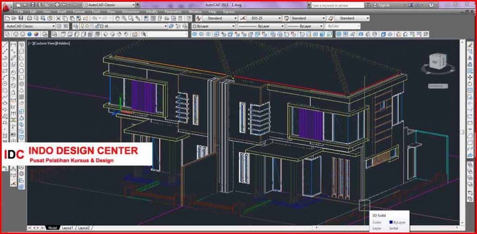
Task: Click the ViewCube TOP face
Action: (434, 62)
